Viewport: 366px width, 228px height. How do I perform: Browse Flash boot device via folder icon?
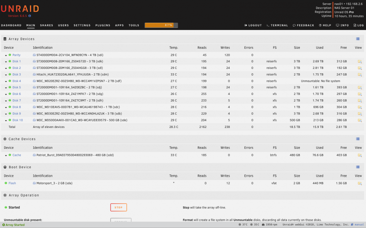pos(360,183)
